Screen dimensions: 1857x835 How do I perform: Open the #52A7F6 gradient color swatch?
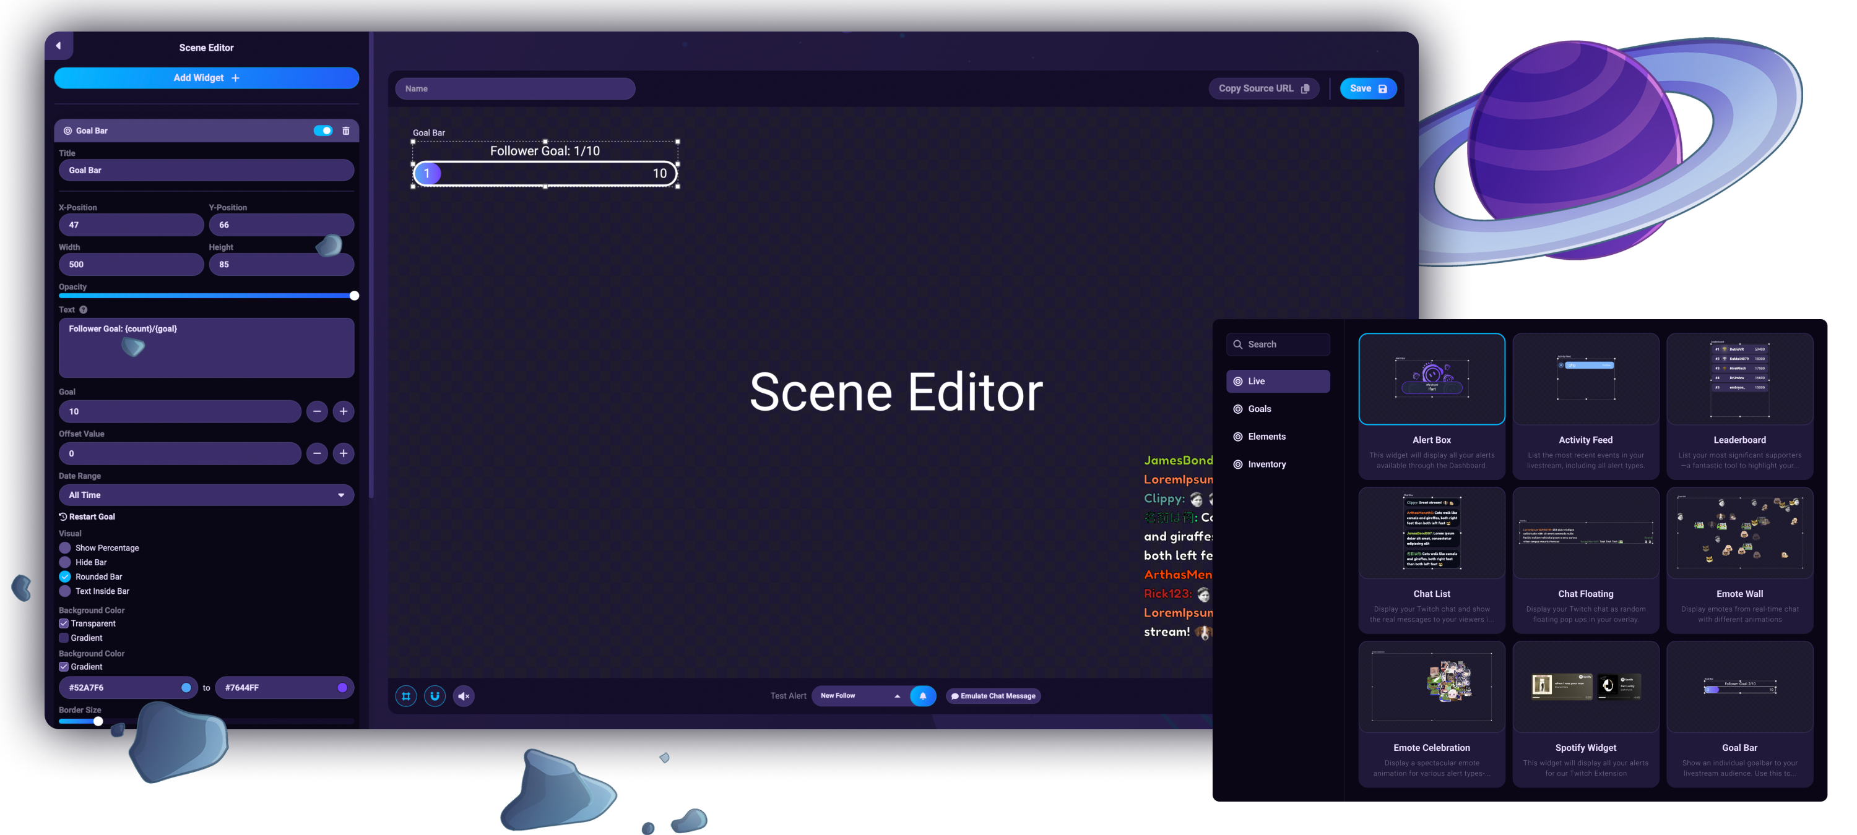coord(188,687)
